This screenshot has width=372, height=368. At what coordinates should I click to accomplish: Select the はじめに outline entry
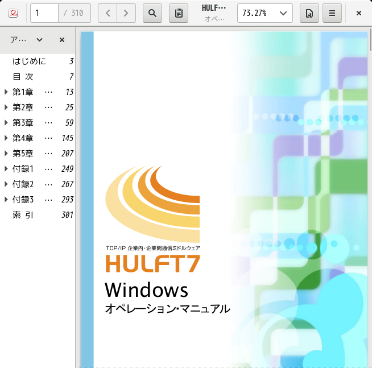click(x=38, y=61)
